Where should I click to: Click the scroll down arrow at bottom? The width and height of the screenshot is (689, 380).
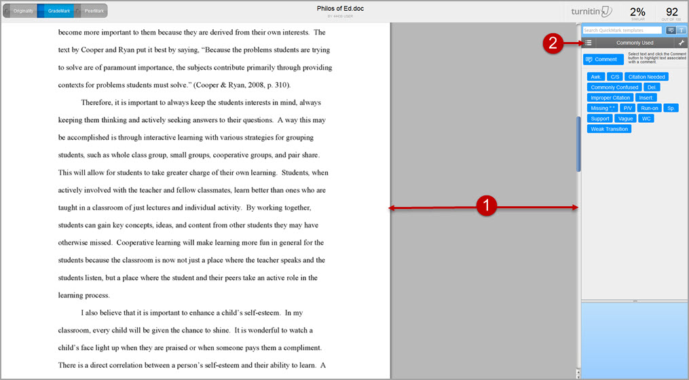click(578, 377)
